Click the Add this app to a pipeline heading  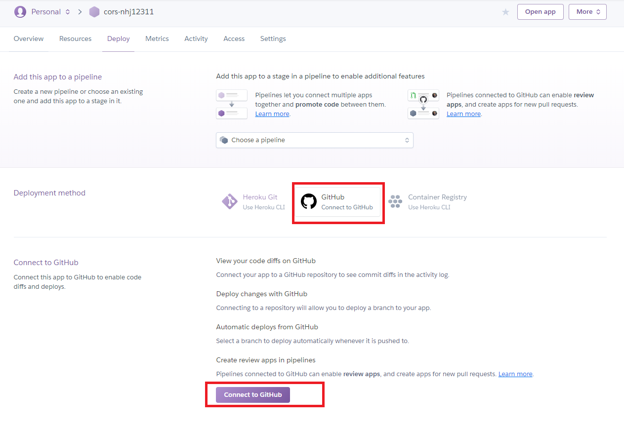tap(58, 77)
